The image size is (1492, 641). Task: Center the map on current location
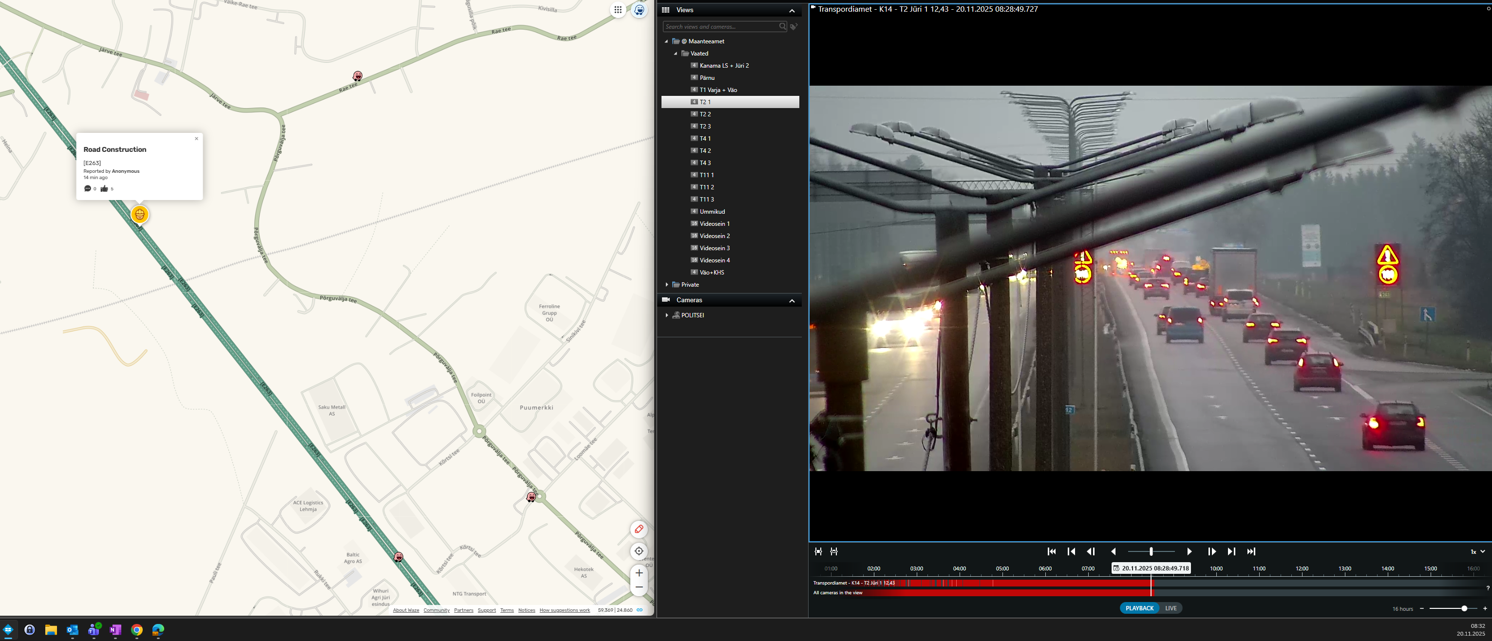pyautogui.click(x=639, y=551)
